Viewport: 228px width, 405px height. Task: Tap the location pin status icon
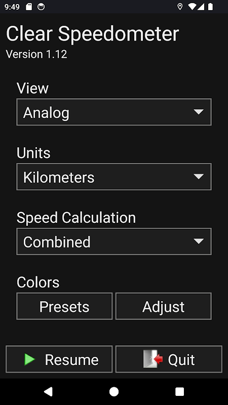point(180,7)
